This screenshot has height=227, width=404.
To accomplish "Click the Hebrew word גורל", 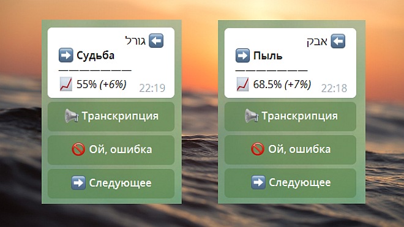I will 135,41.
